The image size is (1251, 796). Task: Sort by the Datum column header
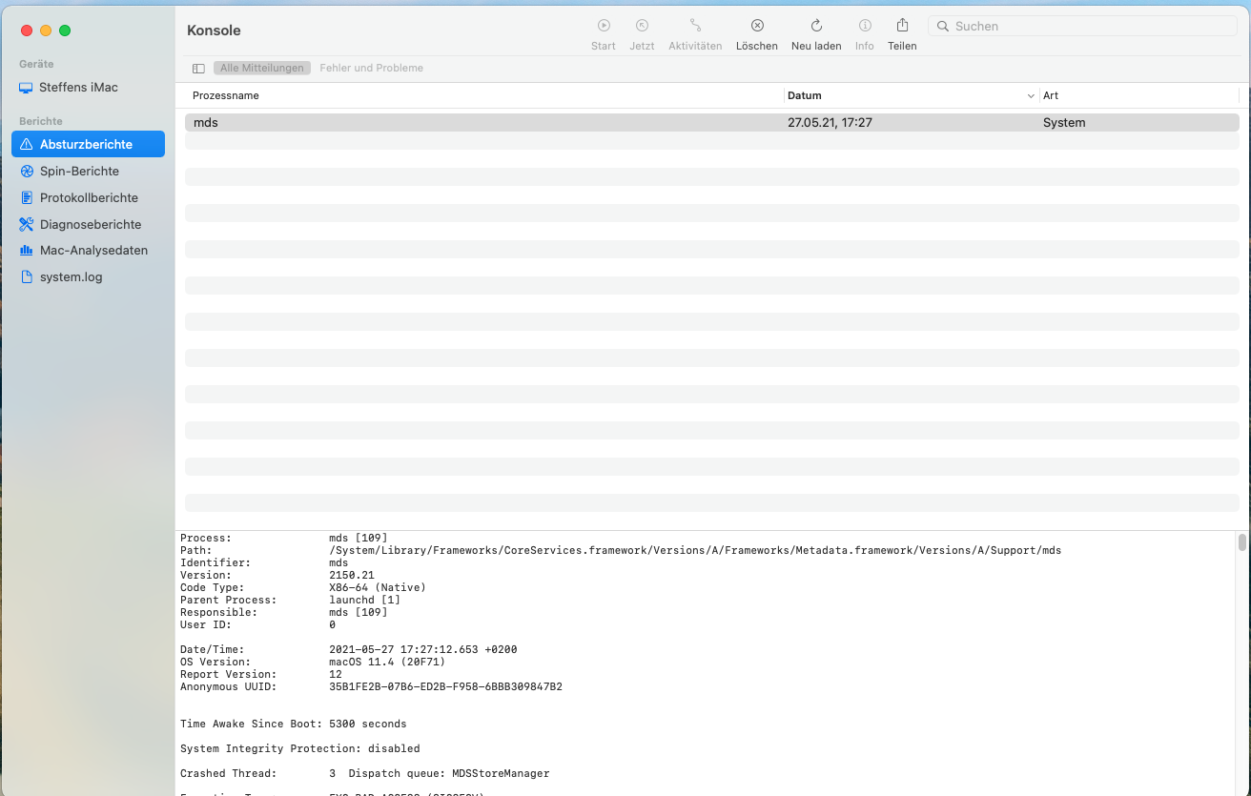pos(805,95)
